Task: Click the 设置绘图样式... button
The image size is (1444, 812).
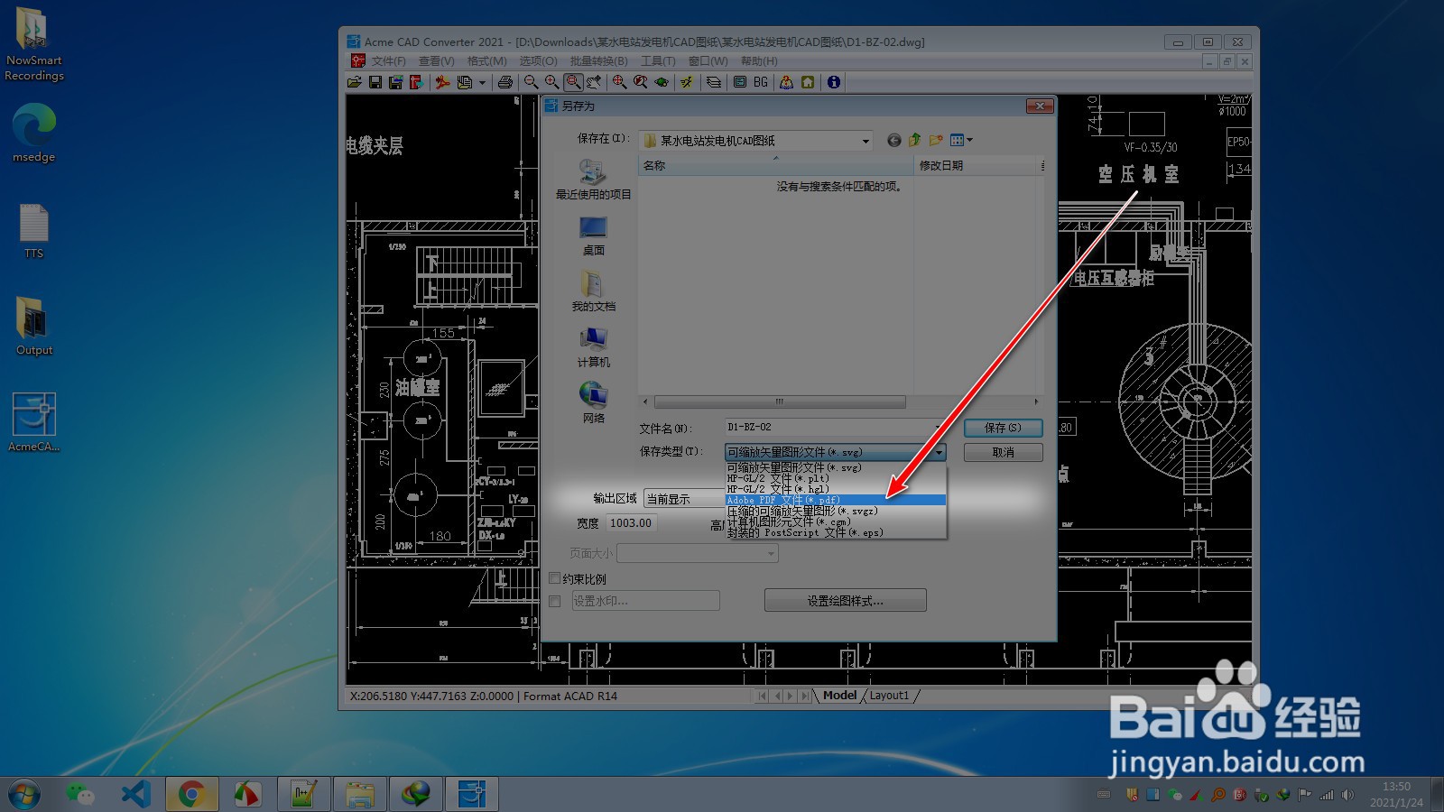Action: (845, 601)
